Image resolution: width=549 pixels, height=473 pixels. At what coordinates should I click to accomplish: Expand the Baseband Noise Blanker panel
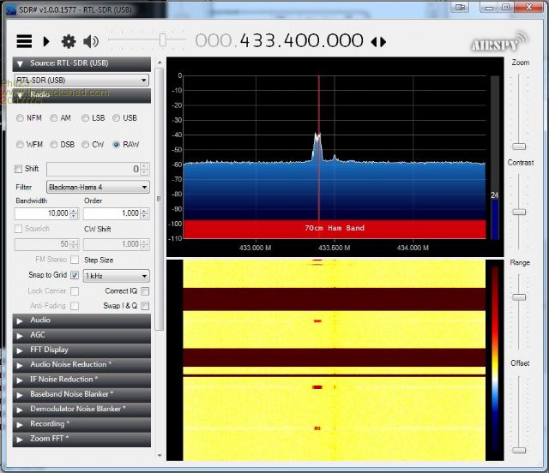pyautogui.click(x=81, y=395)
